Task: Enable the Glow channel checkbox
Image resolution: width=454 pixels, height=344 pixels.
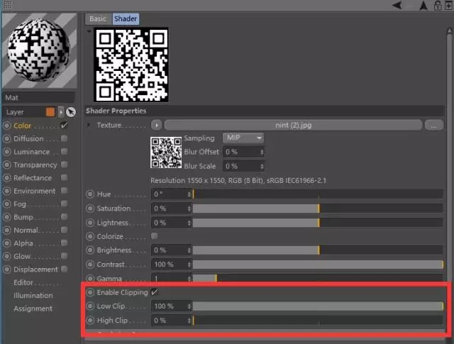Action: (x=65, y=255)
